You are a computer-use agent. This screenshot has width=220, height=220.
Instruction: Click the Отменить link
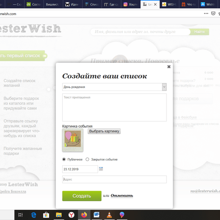122,195
